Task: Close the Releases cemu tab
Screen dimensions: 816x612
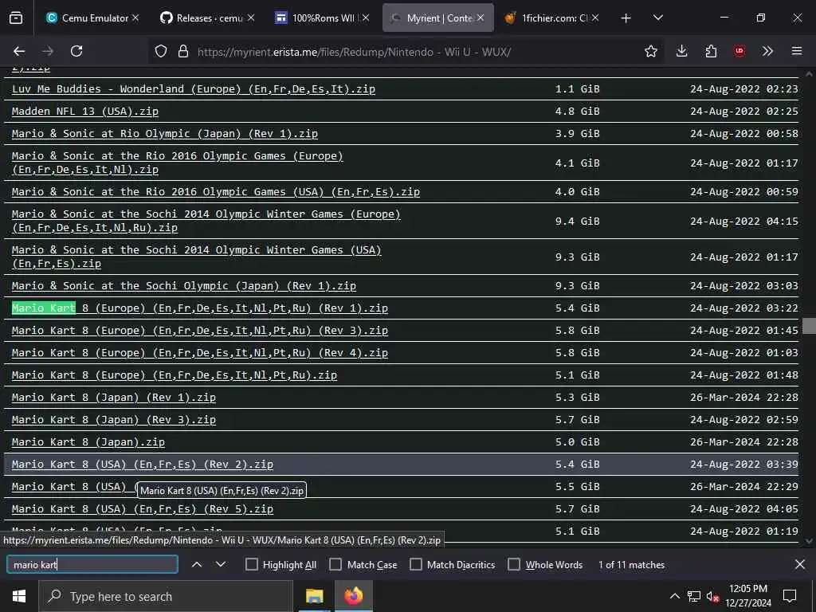Action: coord(251,18)
